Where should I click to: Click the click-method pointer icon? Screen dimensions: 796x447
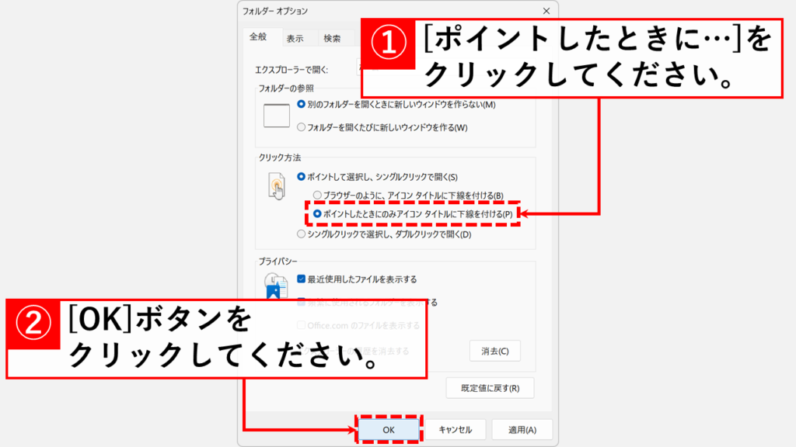click(277, 186)
